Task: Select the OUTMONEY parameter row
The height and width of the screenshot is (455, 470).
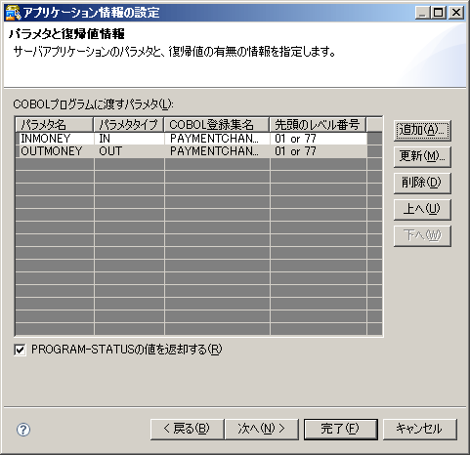Action: tap(192, 151)
